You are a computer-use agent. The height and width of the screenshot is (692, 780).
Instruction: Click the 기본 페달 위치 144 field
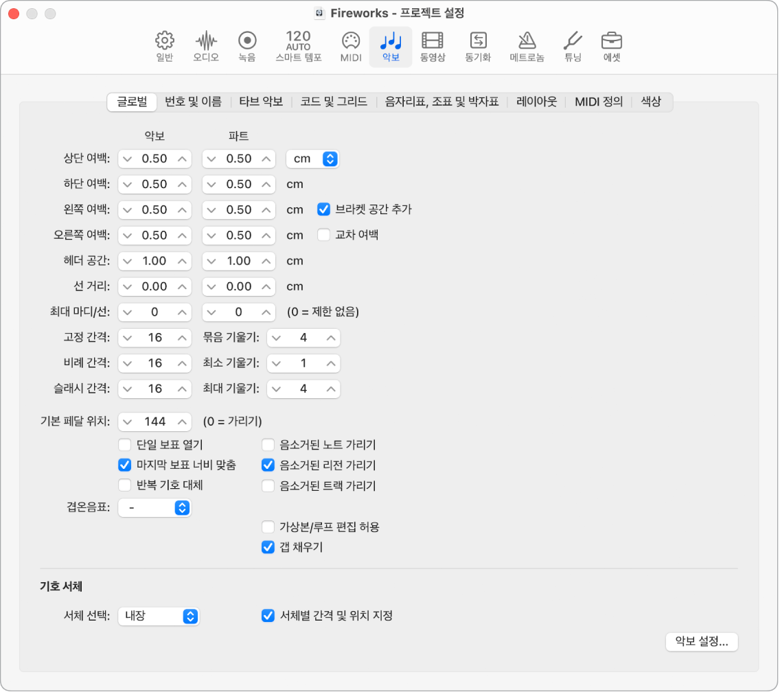pos(154,422)
